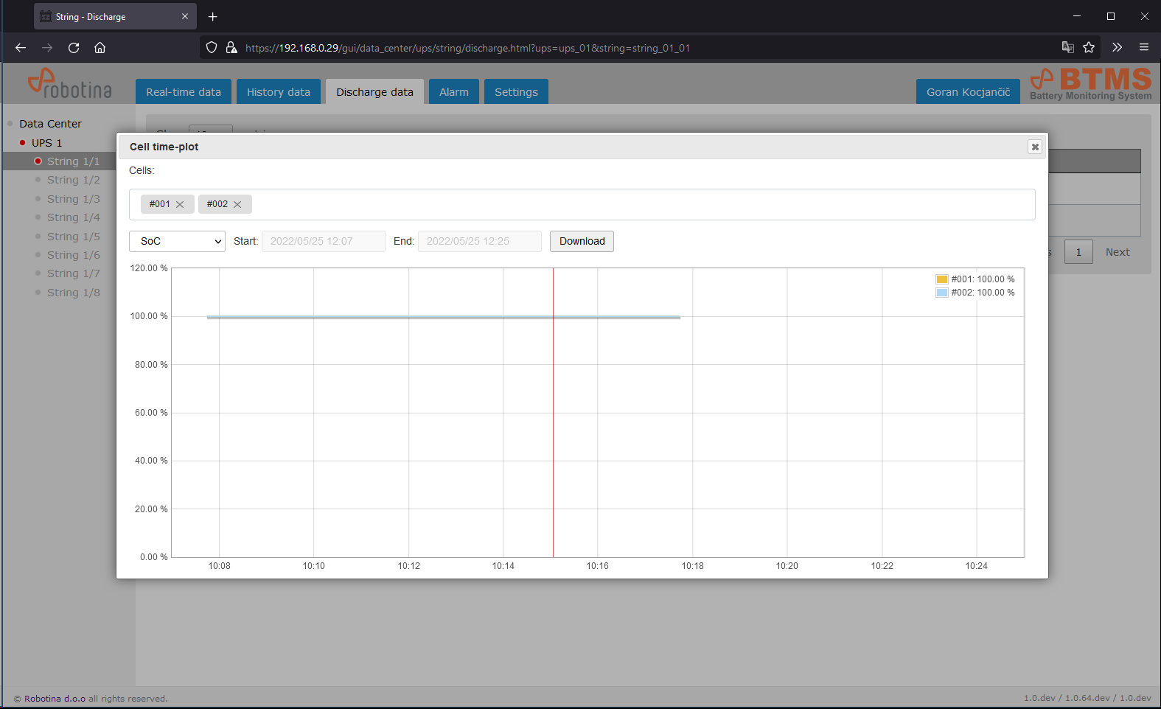This screenshot has width=1161, height=709.
Task: Switch to Real-time data tab
Action: click(184, 92)
